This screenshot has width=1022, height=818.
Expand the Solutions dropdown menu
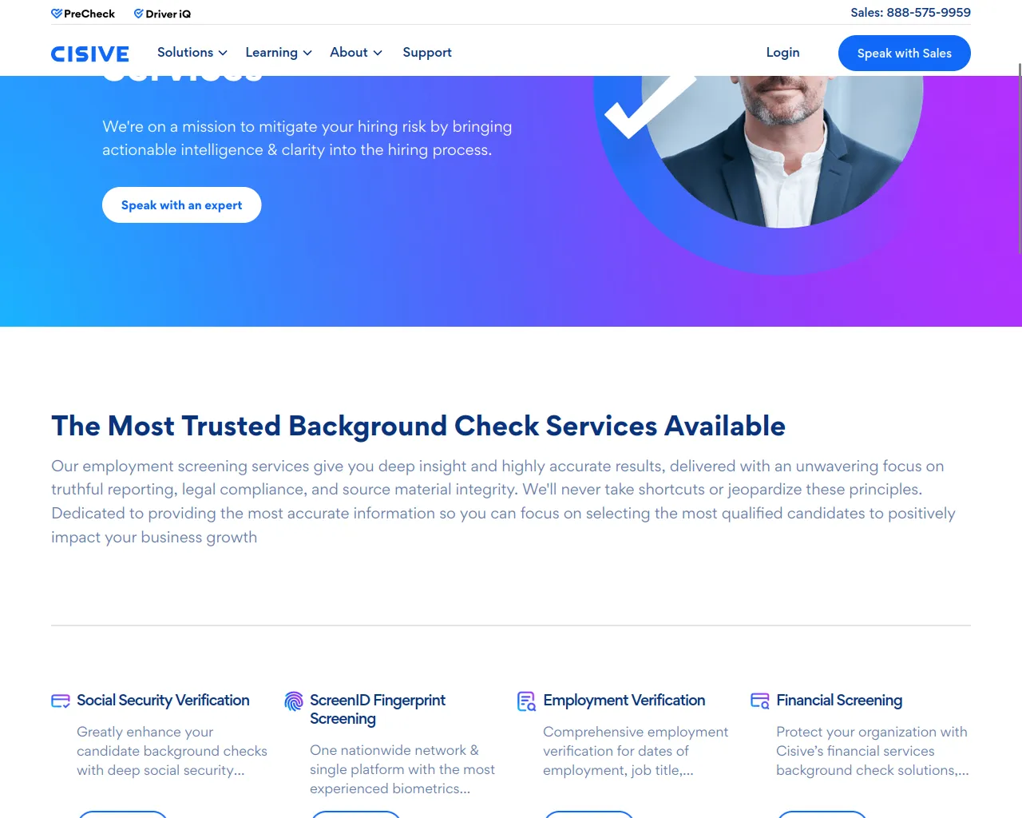[x=192, y=52]
